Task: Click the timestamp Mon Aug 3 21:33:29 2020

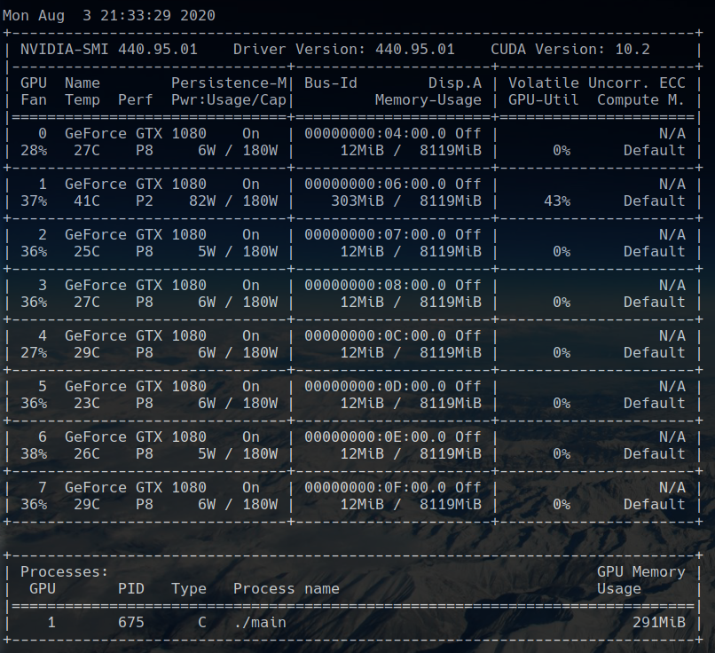Action: [108, 15]
